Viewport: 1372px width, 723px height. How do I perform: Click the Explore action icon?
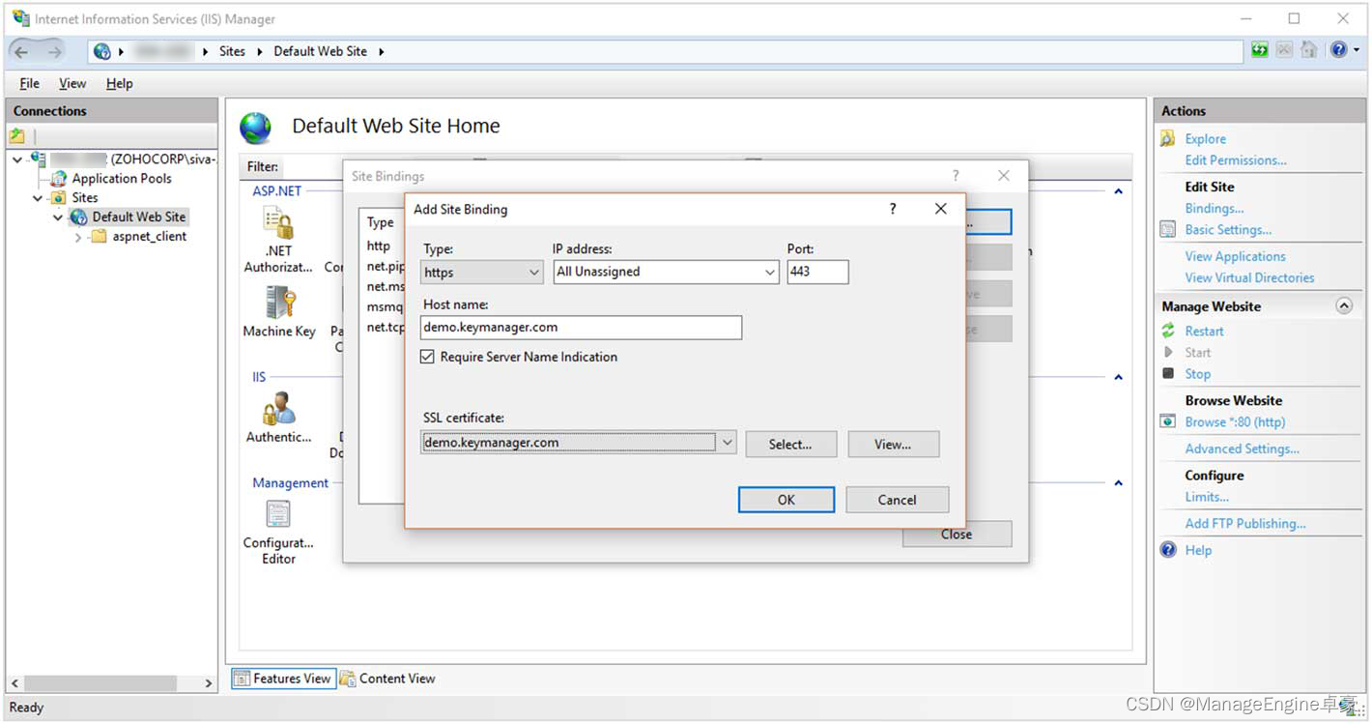tap(1168, 139)
